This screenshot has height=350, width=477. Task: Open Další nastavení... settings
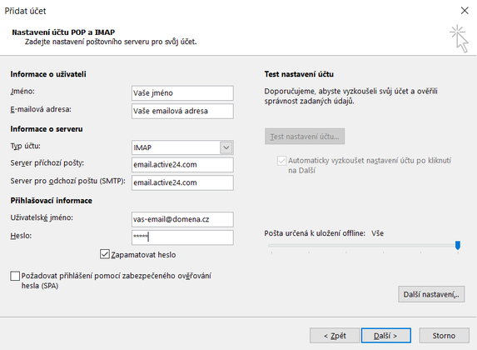point(431,294)
